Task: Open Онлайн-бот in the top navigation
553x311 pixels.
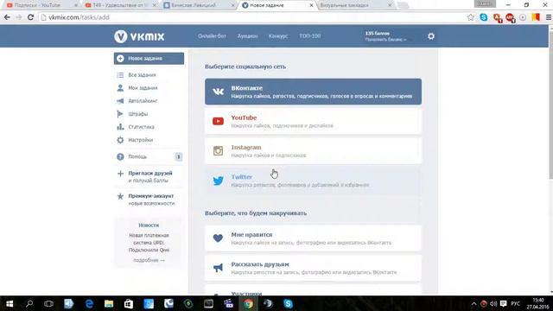Action: [212, 36]
